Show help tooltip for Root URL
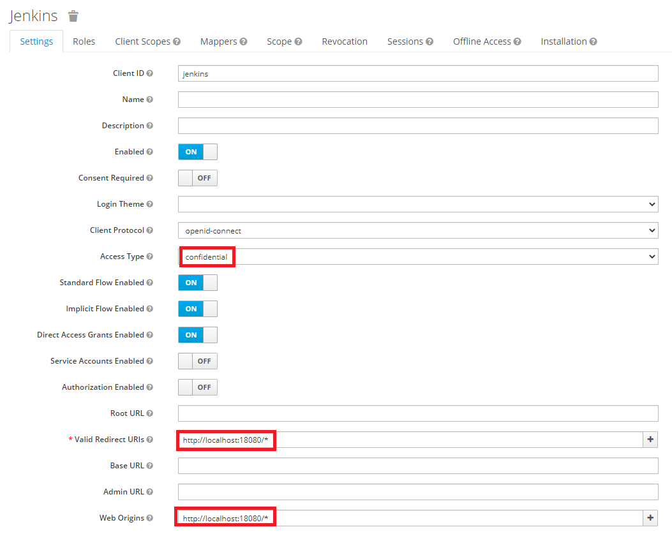Screen dimensions: 672x534 tap(149, 413)
